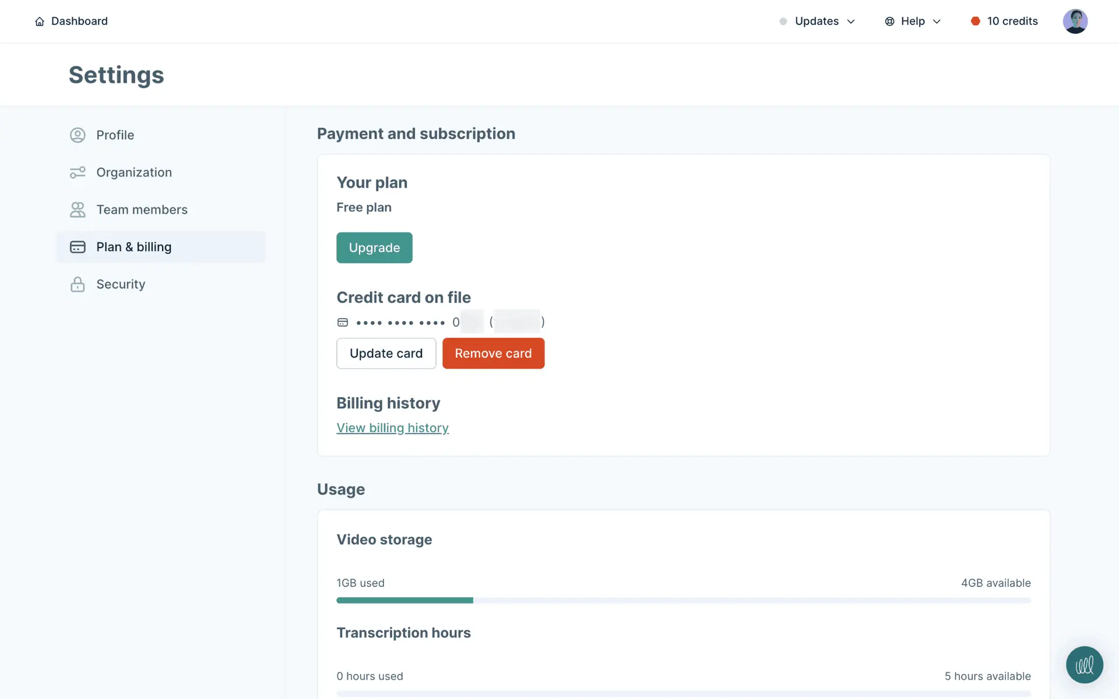1119x699 pixels.
Task: Click the 10 credits label
Action: coord(1012,22)
